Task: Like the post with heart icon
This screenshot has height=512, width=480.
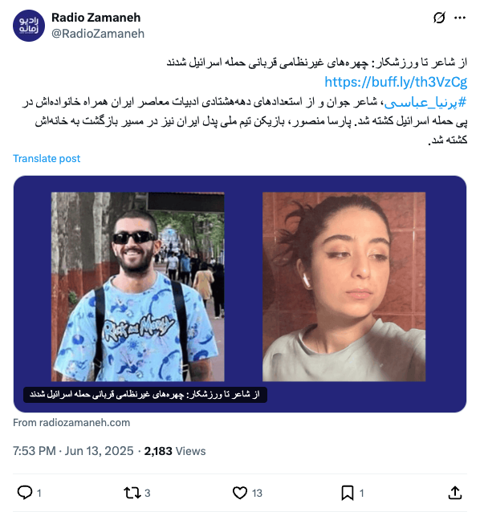Action: pos(240,493)
